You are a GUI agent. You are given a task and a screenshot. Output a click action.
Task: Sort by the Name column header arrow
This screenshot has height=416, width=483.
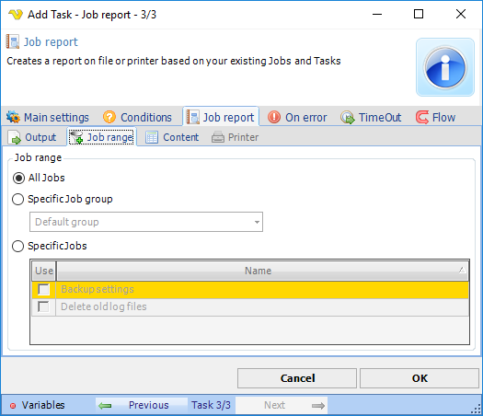click(x=462, y=271)
